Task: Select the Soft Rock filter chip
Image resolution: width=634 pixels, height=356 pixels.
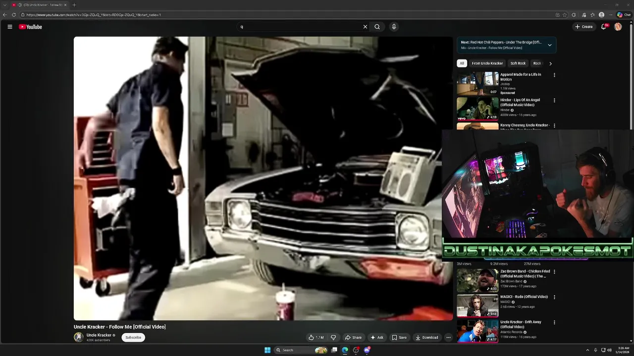Action: point(518,63)
